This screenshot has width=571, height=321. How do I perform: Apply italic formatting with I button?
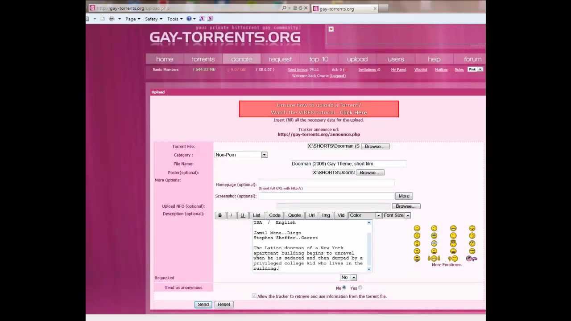coord(231,215)
